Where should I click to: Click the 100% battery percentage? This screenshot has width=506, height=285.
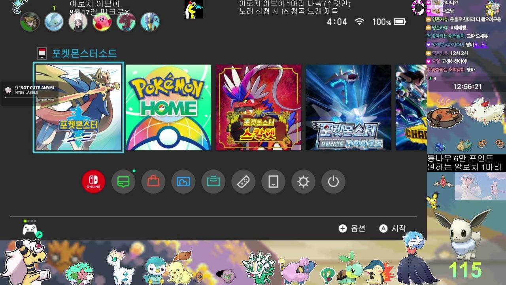pos(381,22)
